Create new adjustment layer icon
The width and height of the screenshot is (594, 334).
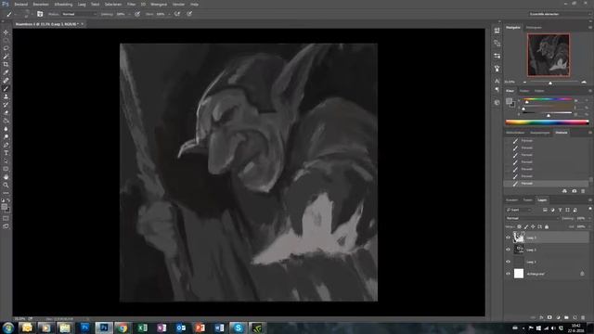tap(558, 317)
